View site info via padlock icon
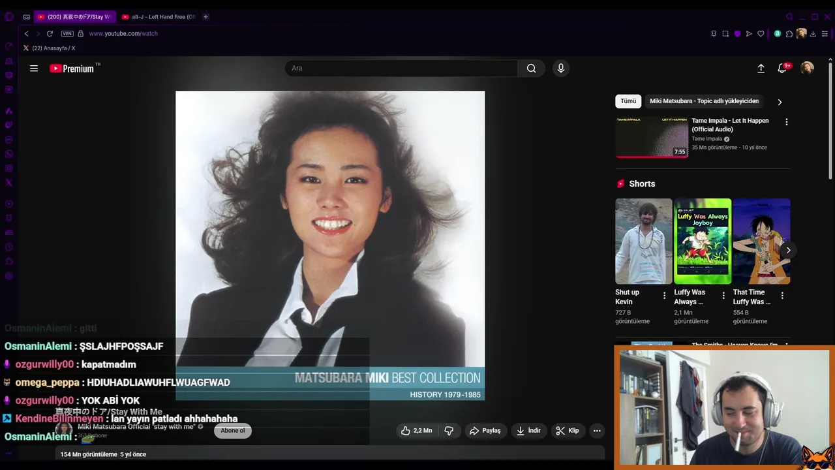The width and height of the screenshot is (835, 470). [81, 33]
